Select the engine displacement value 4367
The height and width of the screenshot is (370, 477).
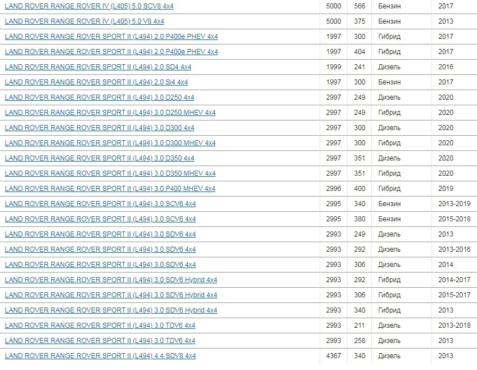(x=334, y=356)
